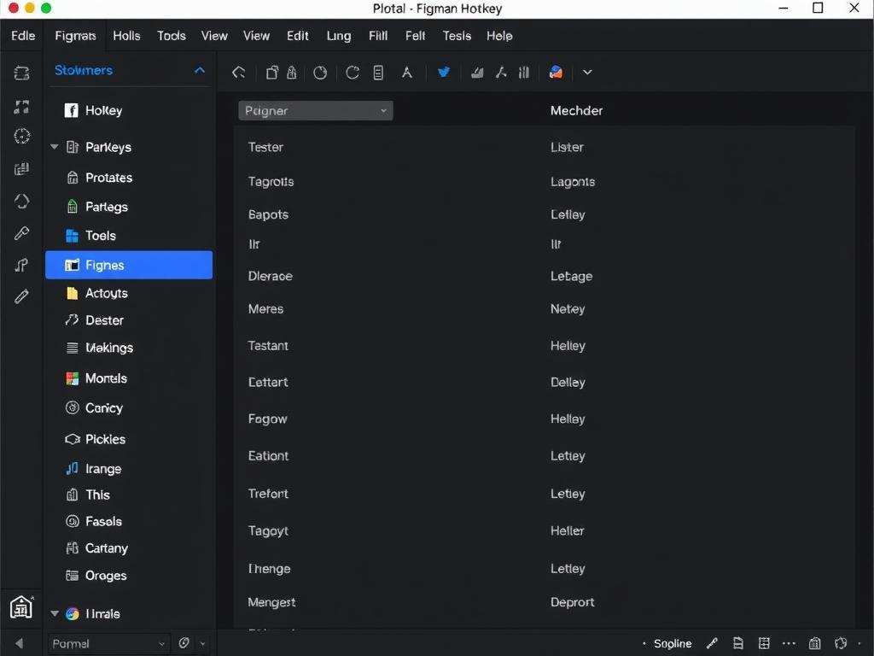Open the toolbar overflow chevron
This screenshot has height=656, width=874.
click(x=587, y=72)
